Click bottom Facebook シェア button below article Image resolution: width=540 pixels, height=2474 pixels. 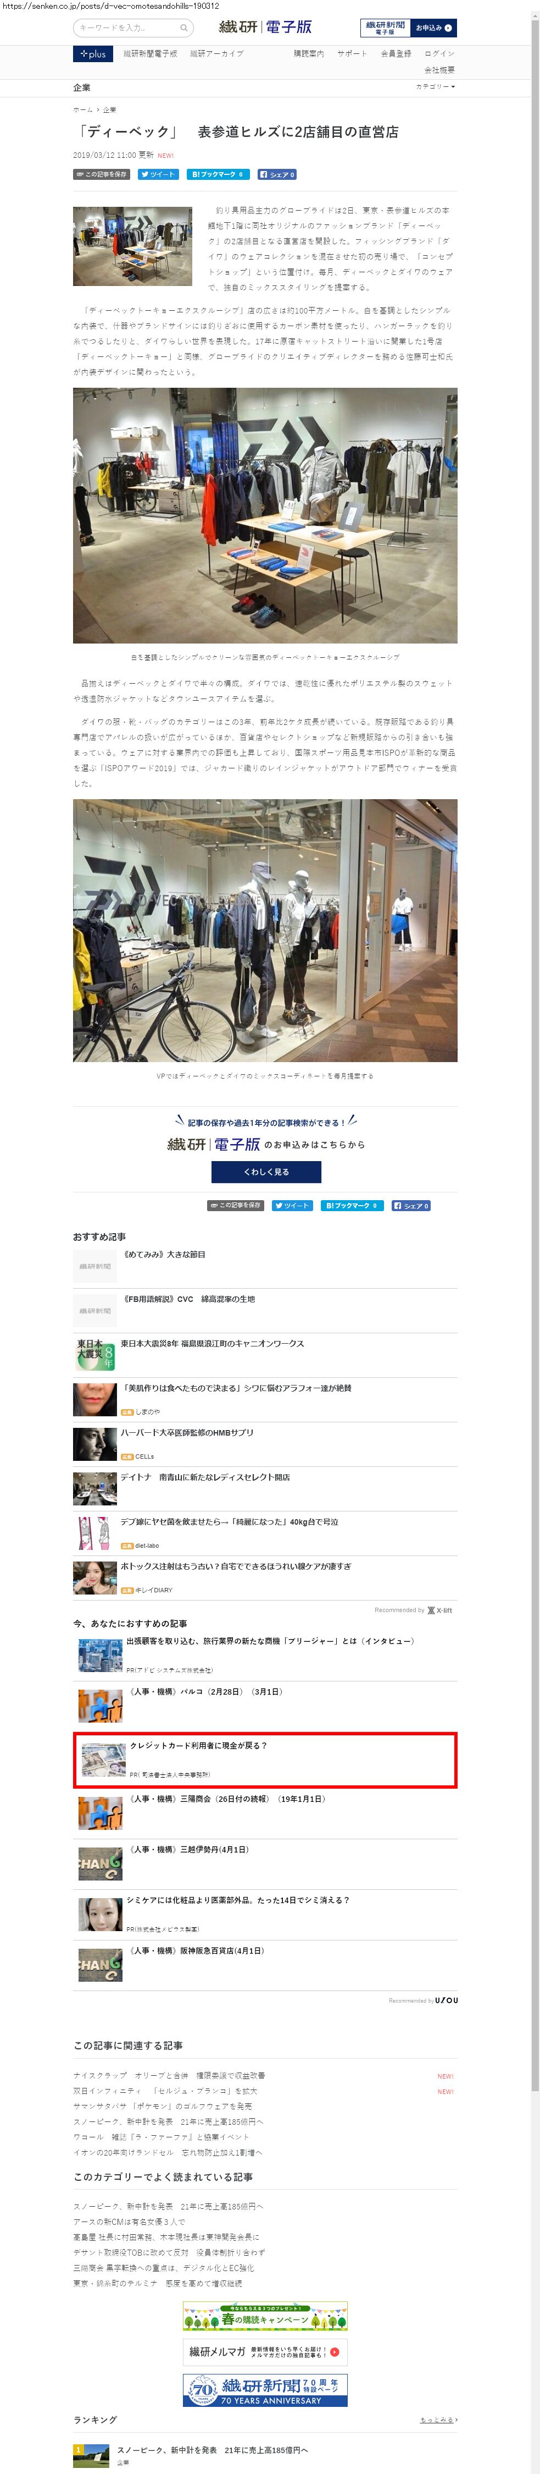click(x=411, y=1205)
